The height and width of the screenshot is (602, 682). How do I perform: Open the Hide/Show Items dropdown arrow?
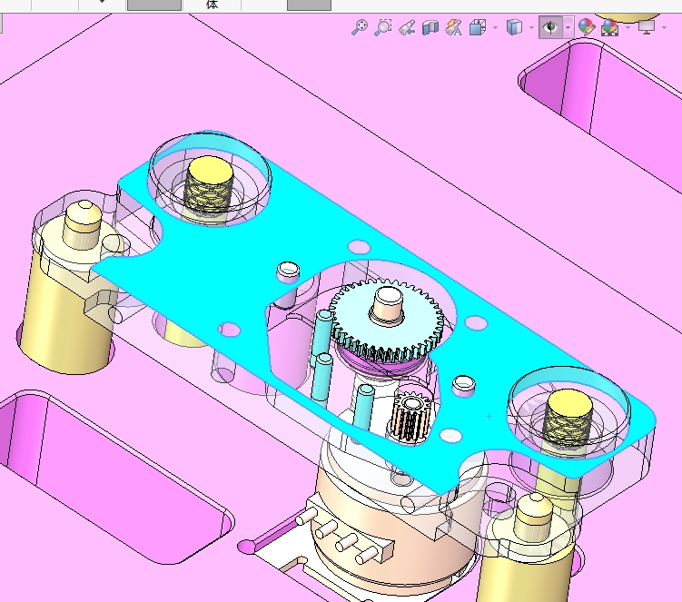coord(568,28)
